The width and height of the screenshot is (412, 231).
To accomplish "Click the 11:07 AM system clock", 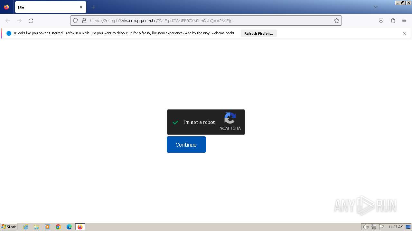I will click(396, 227).
